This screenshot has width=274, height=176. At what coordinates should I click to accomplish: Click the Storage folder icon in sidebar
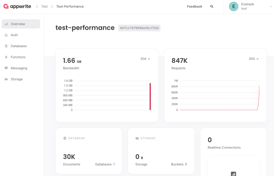[6, 79]
